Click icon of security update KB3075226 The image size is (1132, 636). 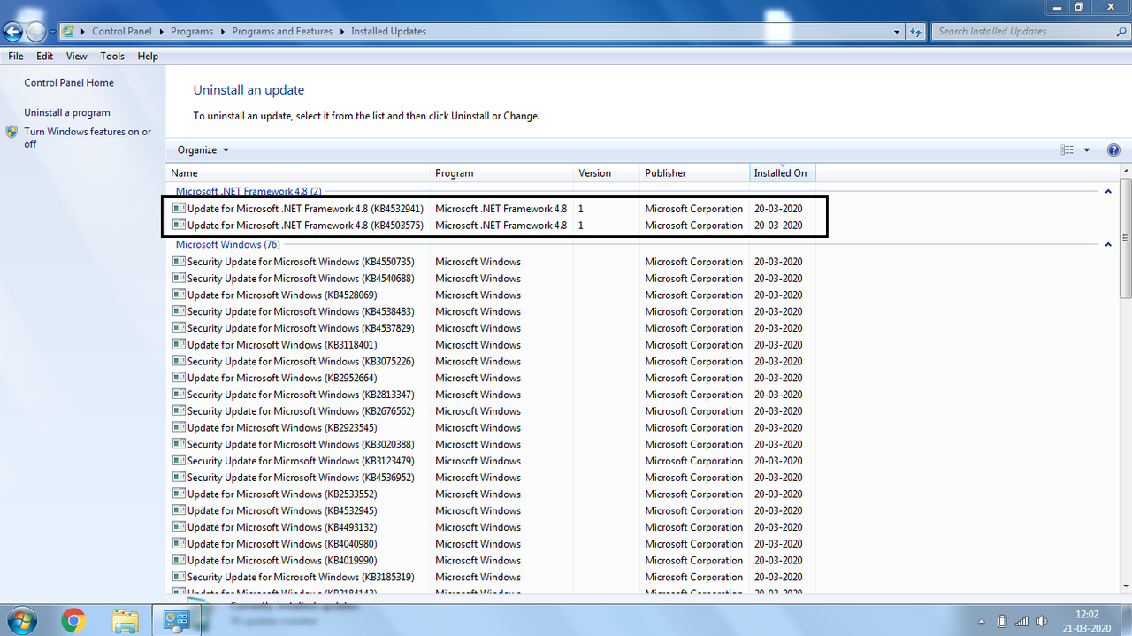tap(179, 361)
